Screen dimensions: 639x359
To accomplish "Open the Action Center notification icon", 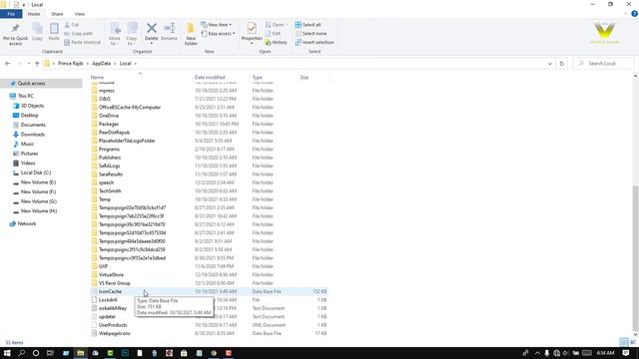I will pos(626,353).
